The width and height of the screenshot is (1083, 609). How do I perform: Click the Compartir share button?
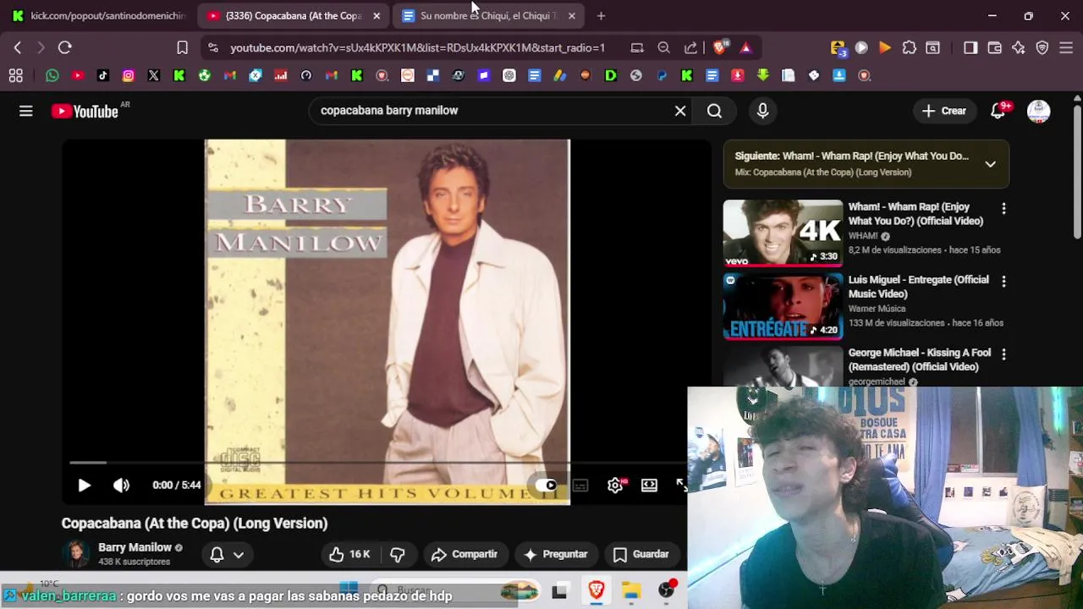[x=465, y=554]
